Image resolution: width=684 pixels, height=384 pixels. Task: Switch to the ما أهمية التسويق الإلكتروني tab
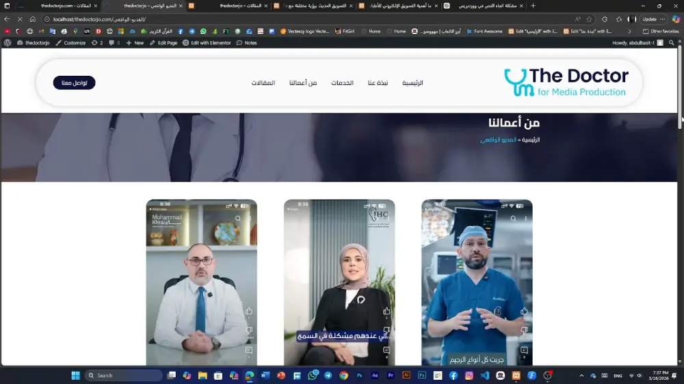coord(398,5)
